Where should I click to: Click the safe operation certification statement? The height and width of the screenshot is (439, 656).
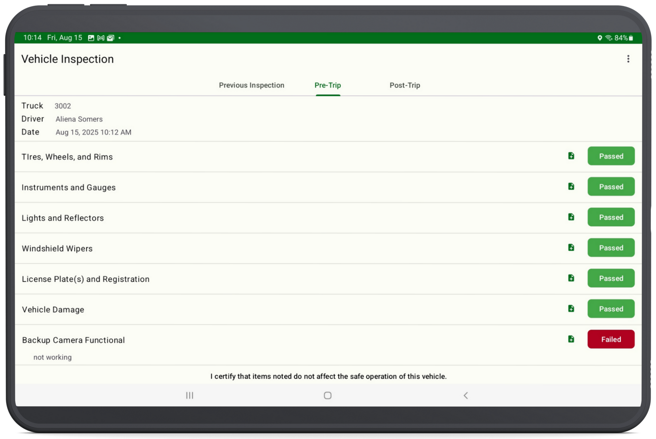coord(328,376)
